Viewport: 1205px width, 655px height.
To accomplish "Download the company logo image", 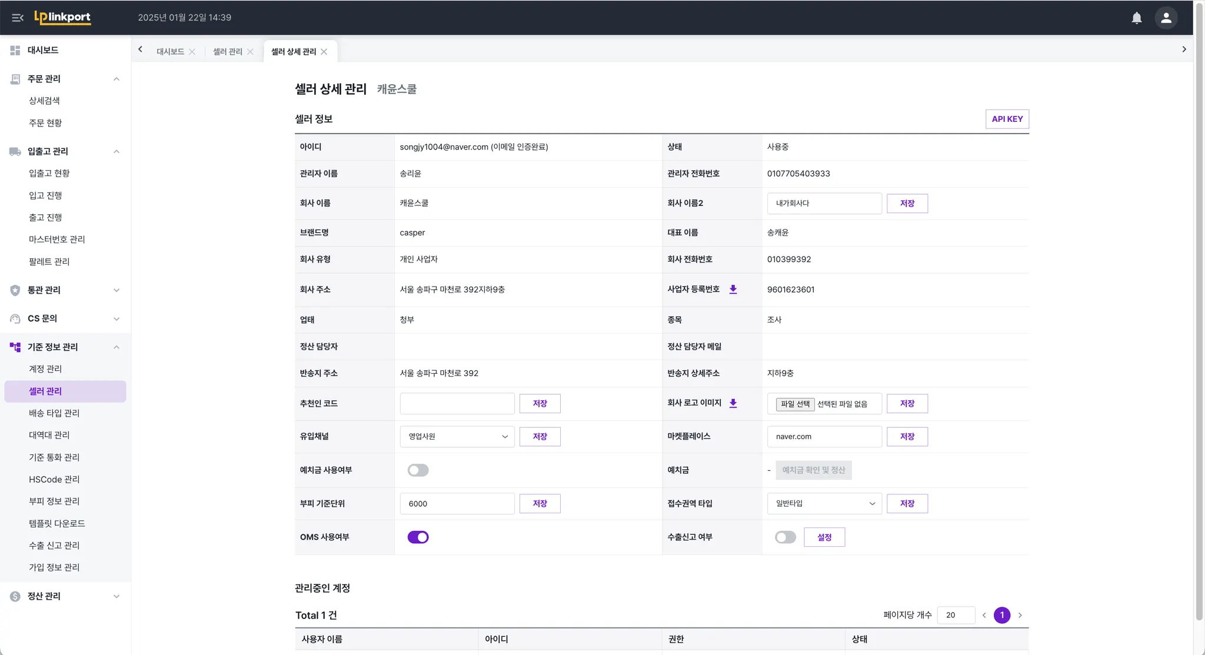I will pos(733,403).
